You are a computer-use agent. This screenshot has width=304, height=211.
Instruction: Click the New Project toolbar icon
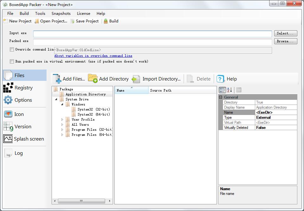tap(6, 21)
